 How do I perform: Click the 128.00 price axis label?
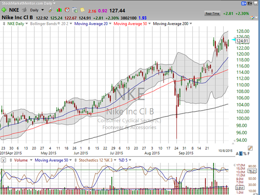point(243,31)
